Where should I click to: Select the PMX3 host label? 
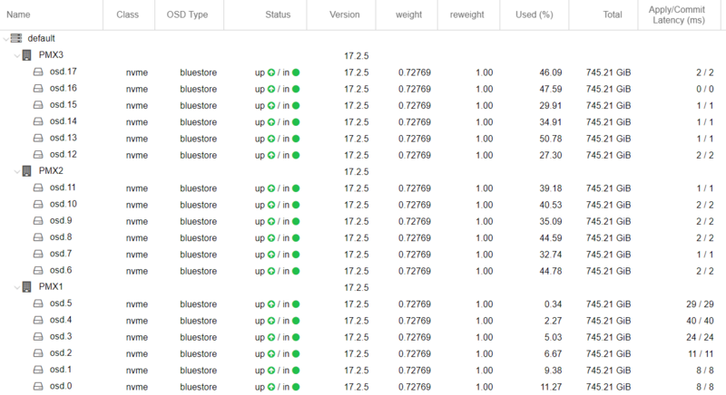tap(51, 55)
